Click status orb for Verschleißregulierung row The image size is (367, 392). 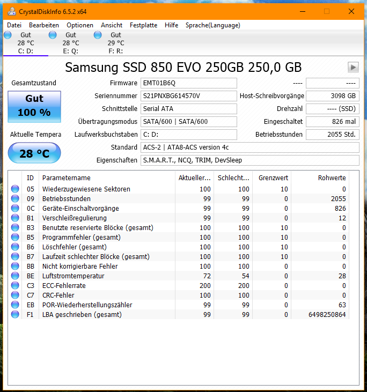(x=15, y=218)
